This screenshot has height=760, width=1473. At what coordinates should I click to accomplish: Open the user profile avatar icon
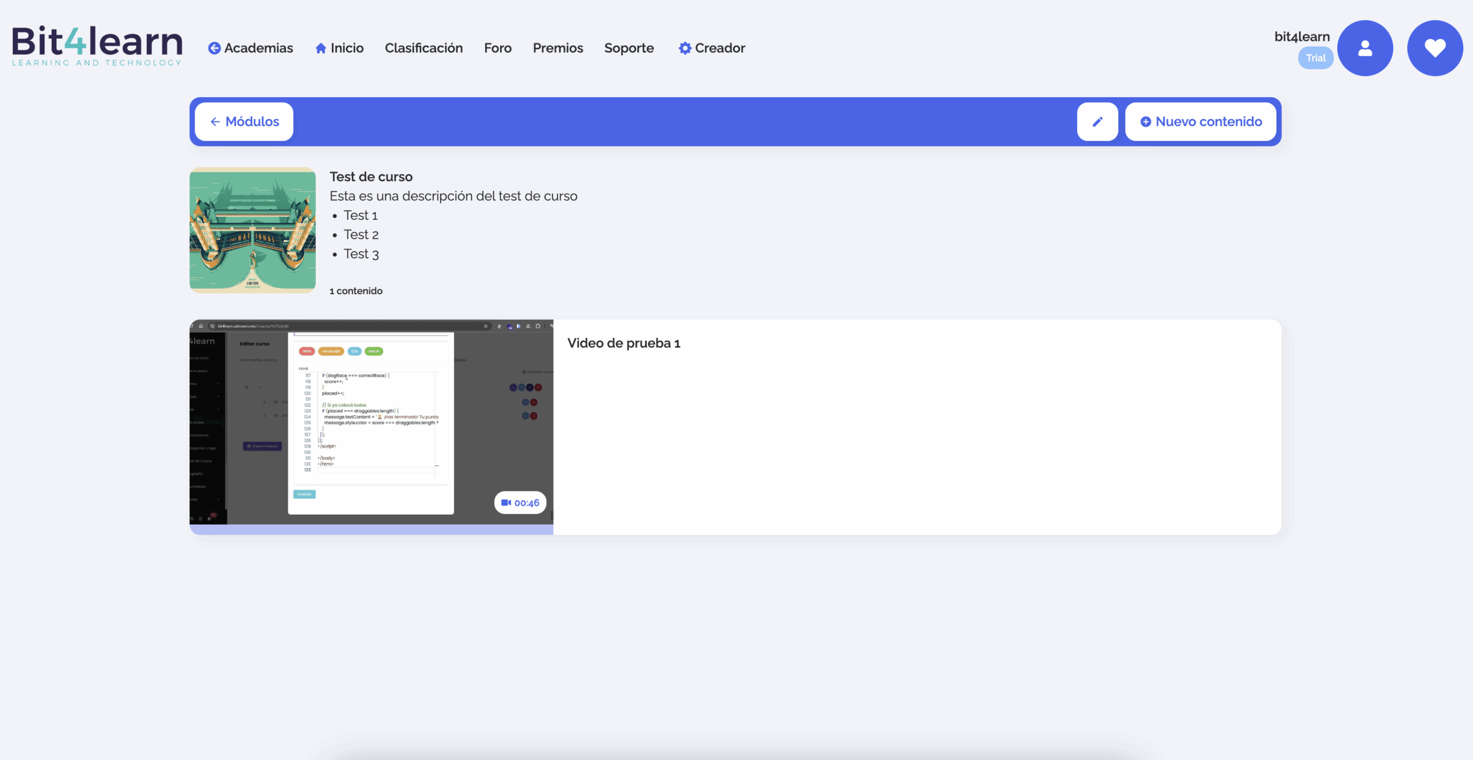(1365, 48)
